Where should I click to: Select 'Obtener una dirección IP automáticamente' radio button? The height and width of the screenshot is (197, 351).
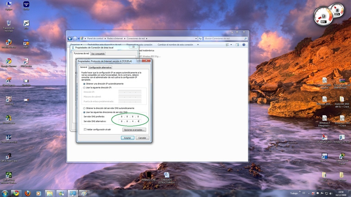click(x=85, y=84)
